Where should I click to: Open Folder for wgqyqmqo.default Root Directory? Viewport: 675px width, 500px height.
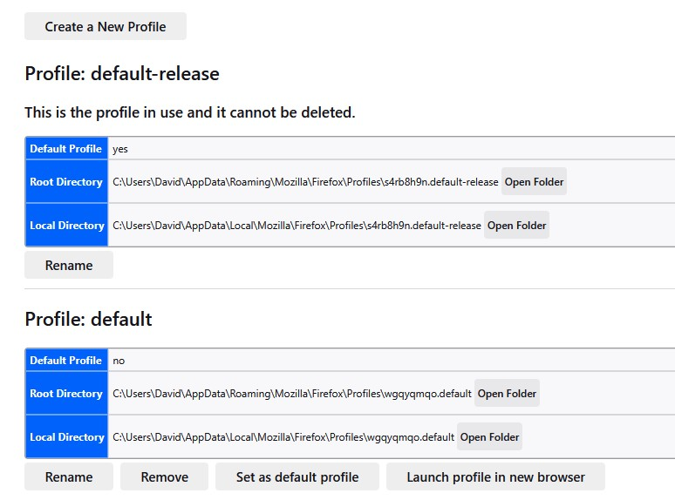coord(507,394)
